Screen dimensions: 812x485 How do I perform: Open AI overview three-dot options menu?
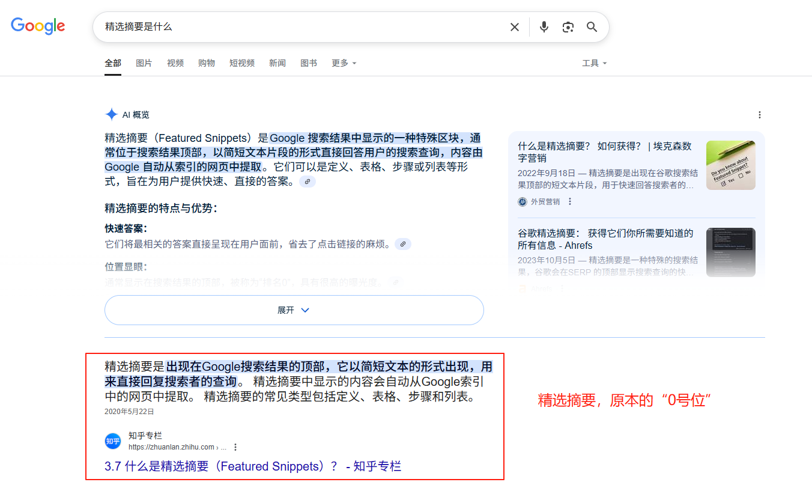(x=760, y=115)
